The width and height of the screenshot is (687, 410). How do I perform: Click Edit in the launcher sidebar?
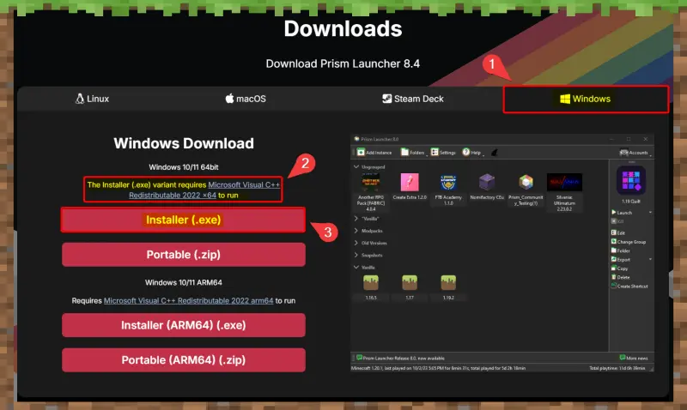[x=618, y=232]
